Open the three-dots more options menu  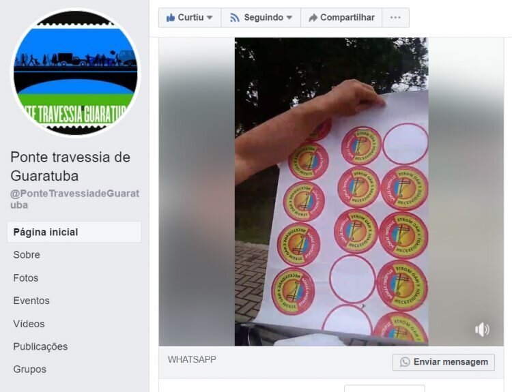395,18
